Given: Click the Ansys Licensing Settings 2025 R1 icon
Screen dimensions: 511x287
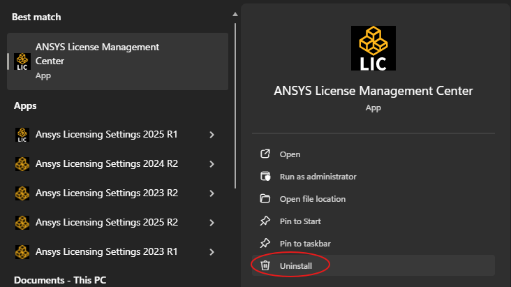Looking at the screenshot, I should [22, 135].
